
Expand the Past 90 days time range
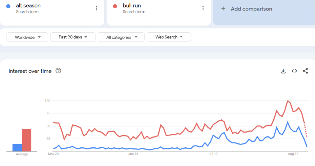click(x=73, y=37)
